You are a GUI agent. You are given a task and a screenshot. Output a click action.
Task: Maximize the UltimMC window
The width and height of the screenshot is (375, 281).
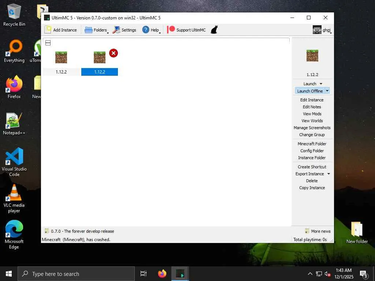(x=308, y=18)
